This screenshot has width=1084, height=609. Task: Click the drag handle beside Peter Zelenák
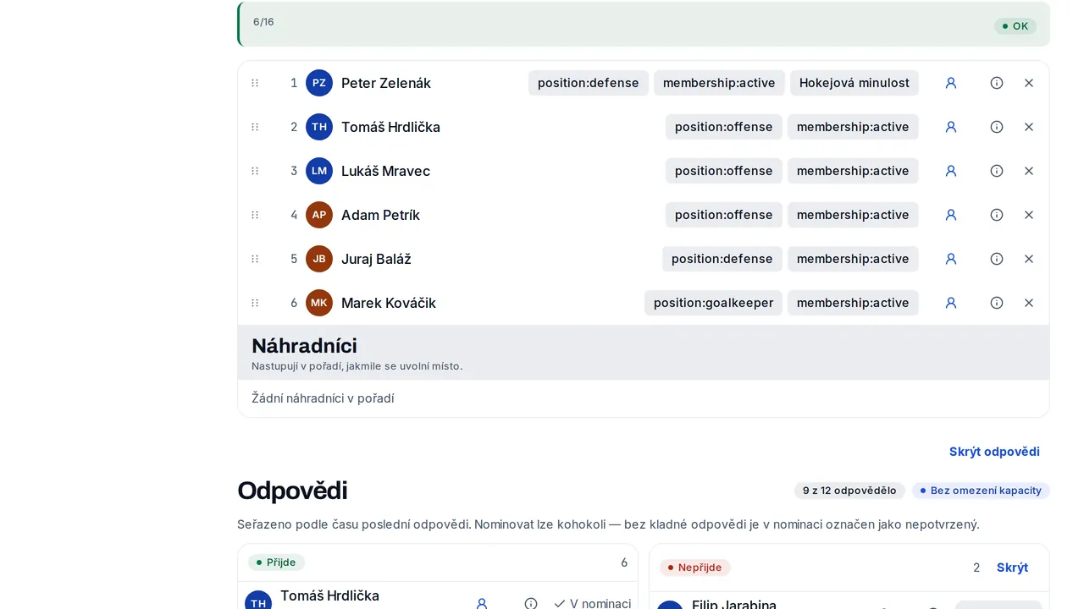255,83
